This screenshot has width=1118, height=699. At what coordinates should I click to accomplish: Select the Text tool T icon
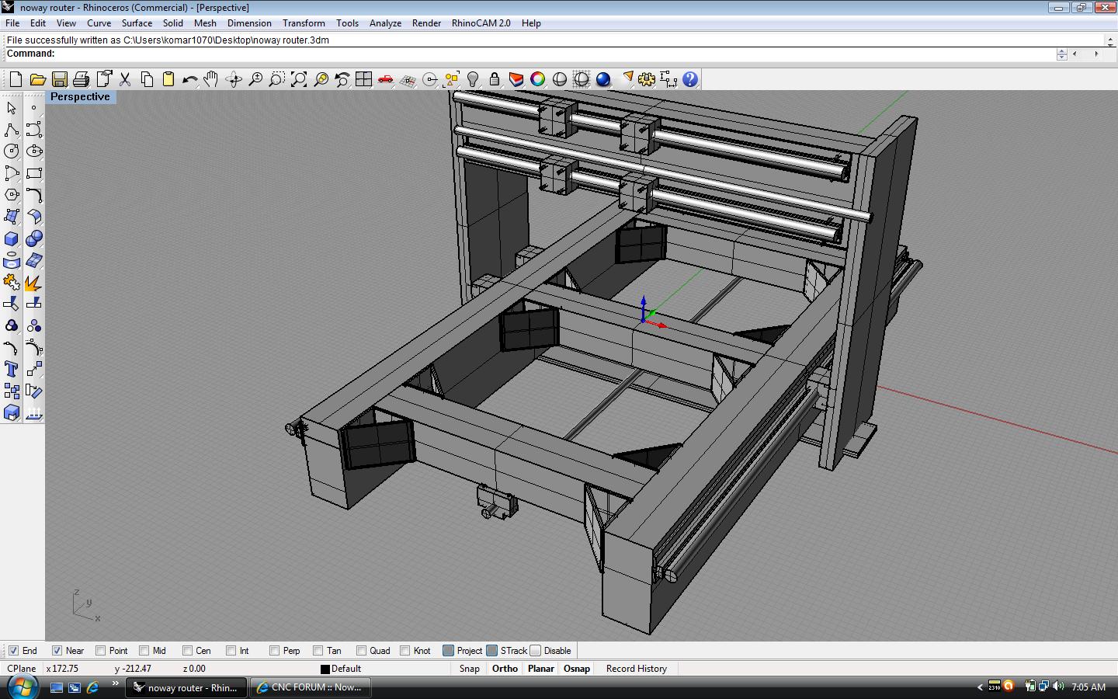coord(12,370)
